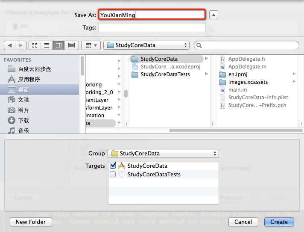Screen dimensions: 304x232
Task: Go forward with the right arrow button
Action: [20, 45]
